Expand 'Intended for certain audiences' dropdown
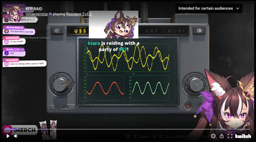 [209, 8]
